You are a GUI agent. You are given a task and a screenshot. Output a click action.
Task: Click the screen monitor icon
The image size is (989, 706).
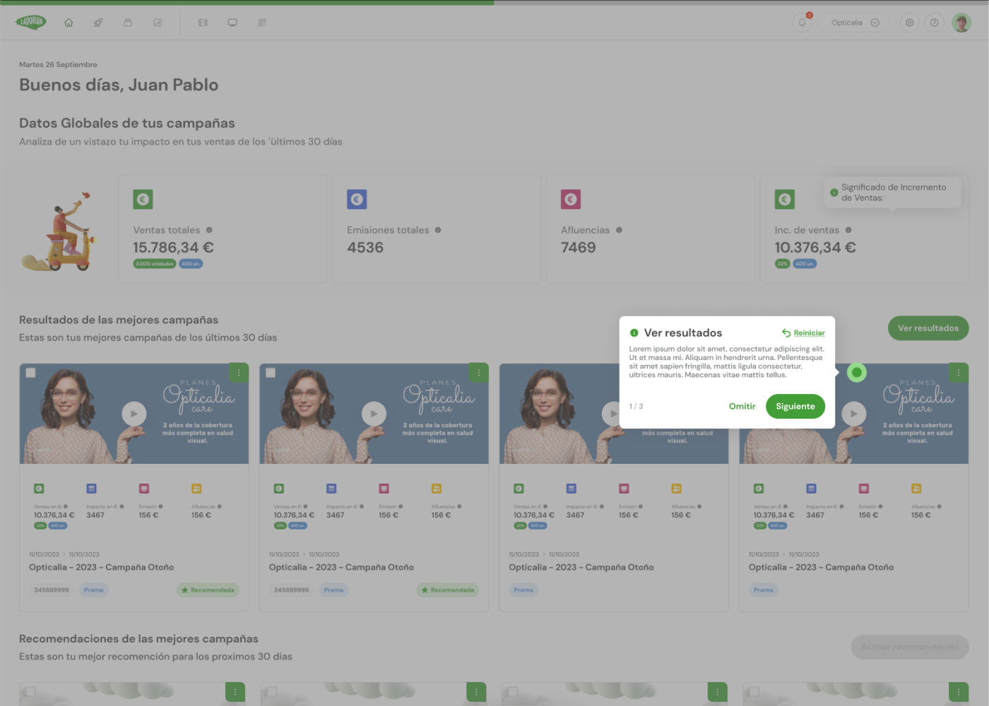coord(232,23)
